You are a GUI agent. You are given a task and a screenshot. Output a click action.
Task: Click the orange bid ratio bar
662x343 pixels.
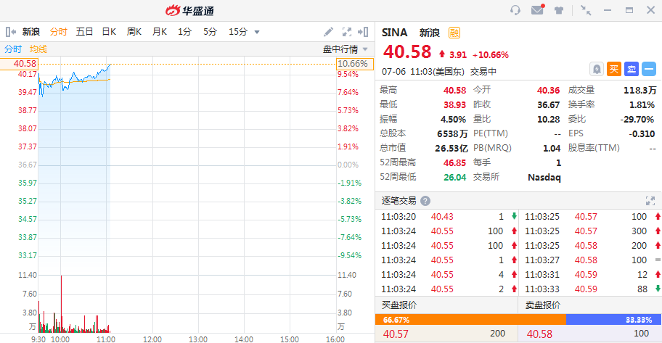pyautogui.click(x=470, y=319)
